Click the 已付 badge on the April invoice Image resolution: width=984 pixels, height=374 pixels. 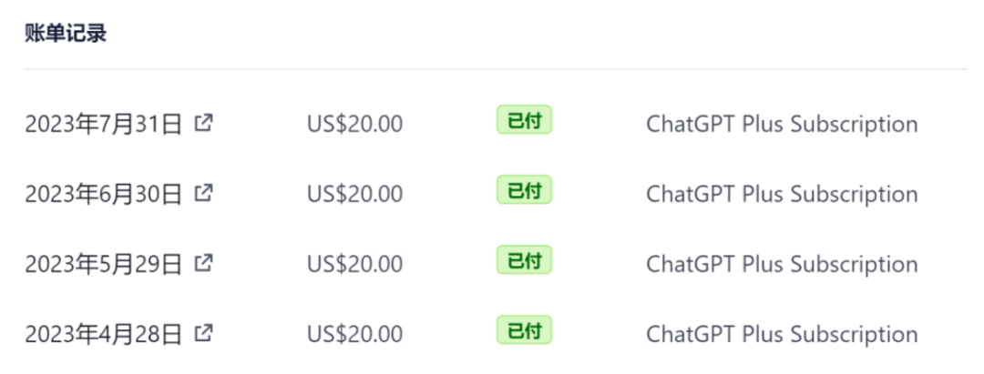524,329
